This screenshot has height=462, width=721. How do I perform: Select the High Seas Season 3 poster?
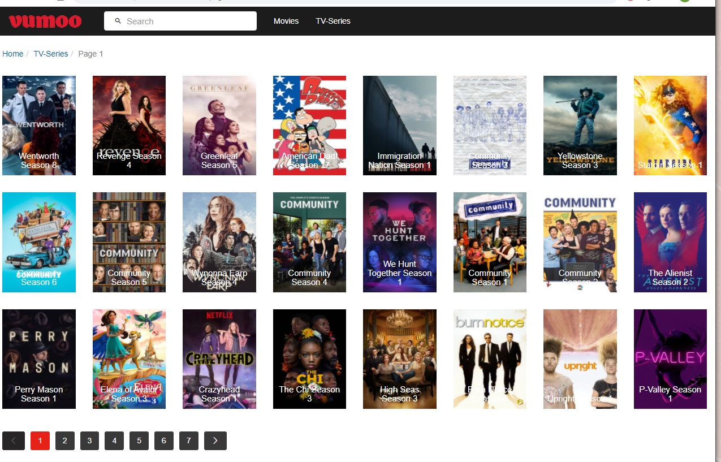400,359
